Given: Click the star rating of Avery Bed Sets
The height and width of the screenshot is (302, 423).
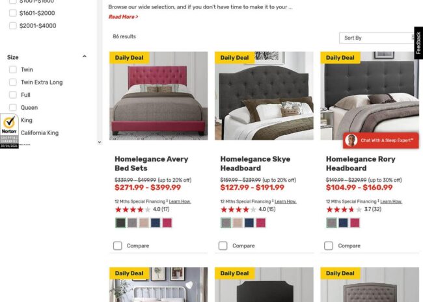Looking at the screenshot, I should tap(133, 209).
